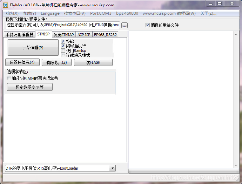Open the DTR/RTS BootLoader mode dropdown
Viewport: 242px width, 184px height.
tap(113, 168)
